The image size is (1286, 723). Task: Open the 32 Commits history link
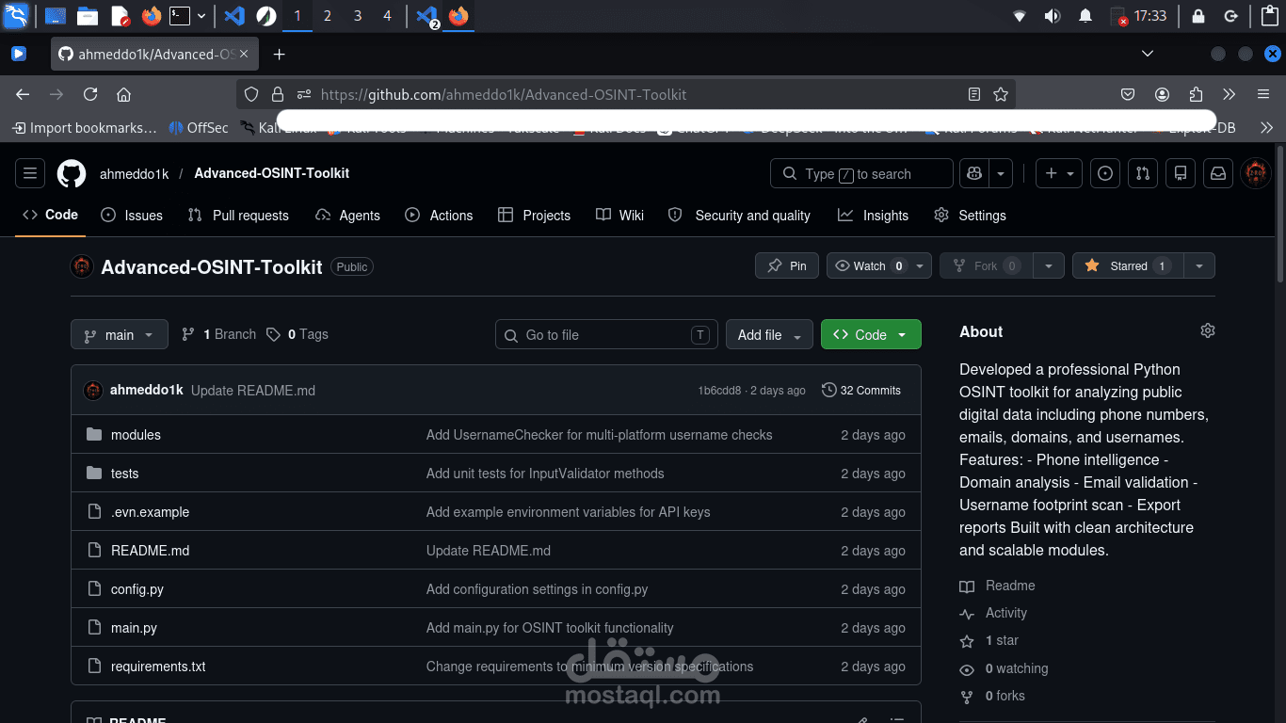861,390
